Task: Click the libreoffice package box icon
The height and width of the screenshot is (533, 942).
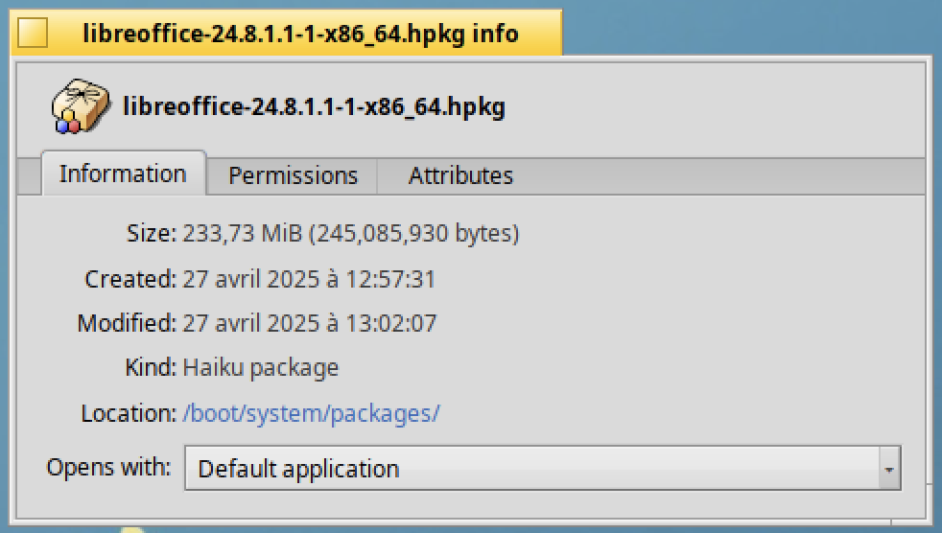Action: (x=80, y=106)
